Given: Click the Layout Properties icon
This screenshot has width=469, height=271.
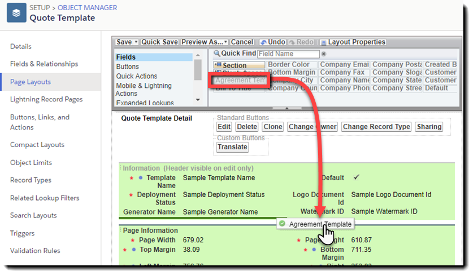Looking at the screenshot, I should click(323, 43).
